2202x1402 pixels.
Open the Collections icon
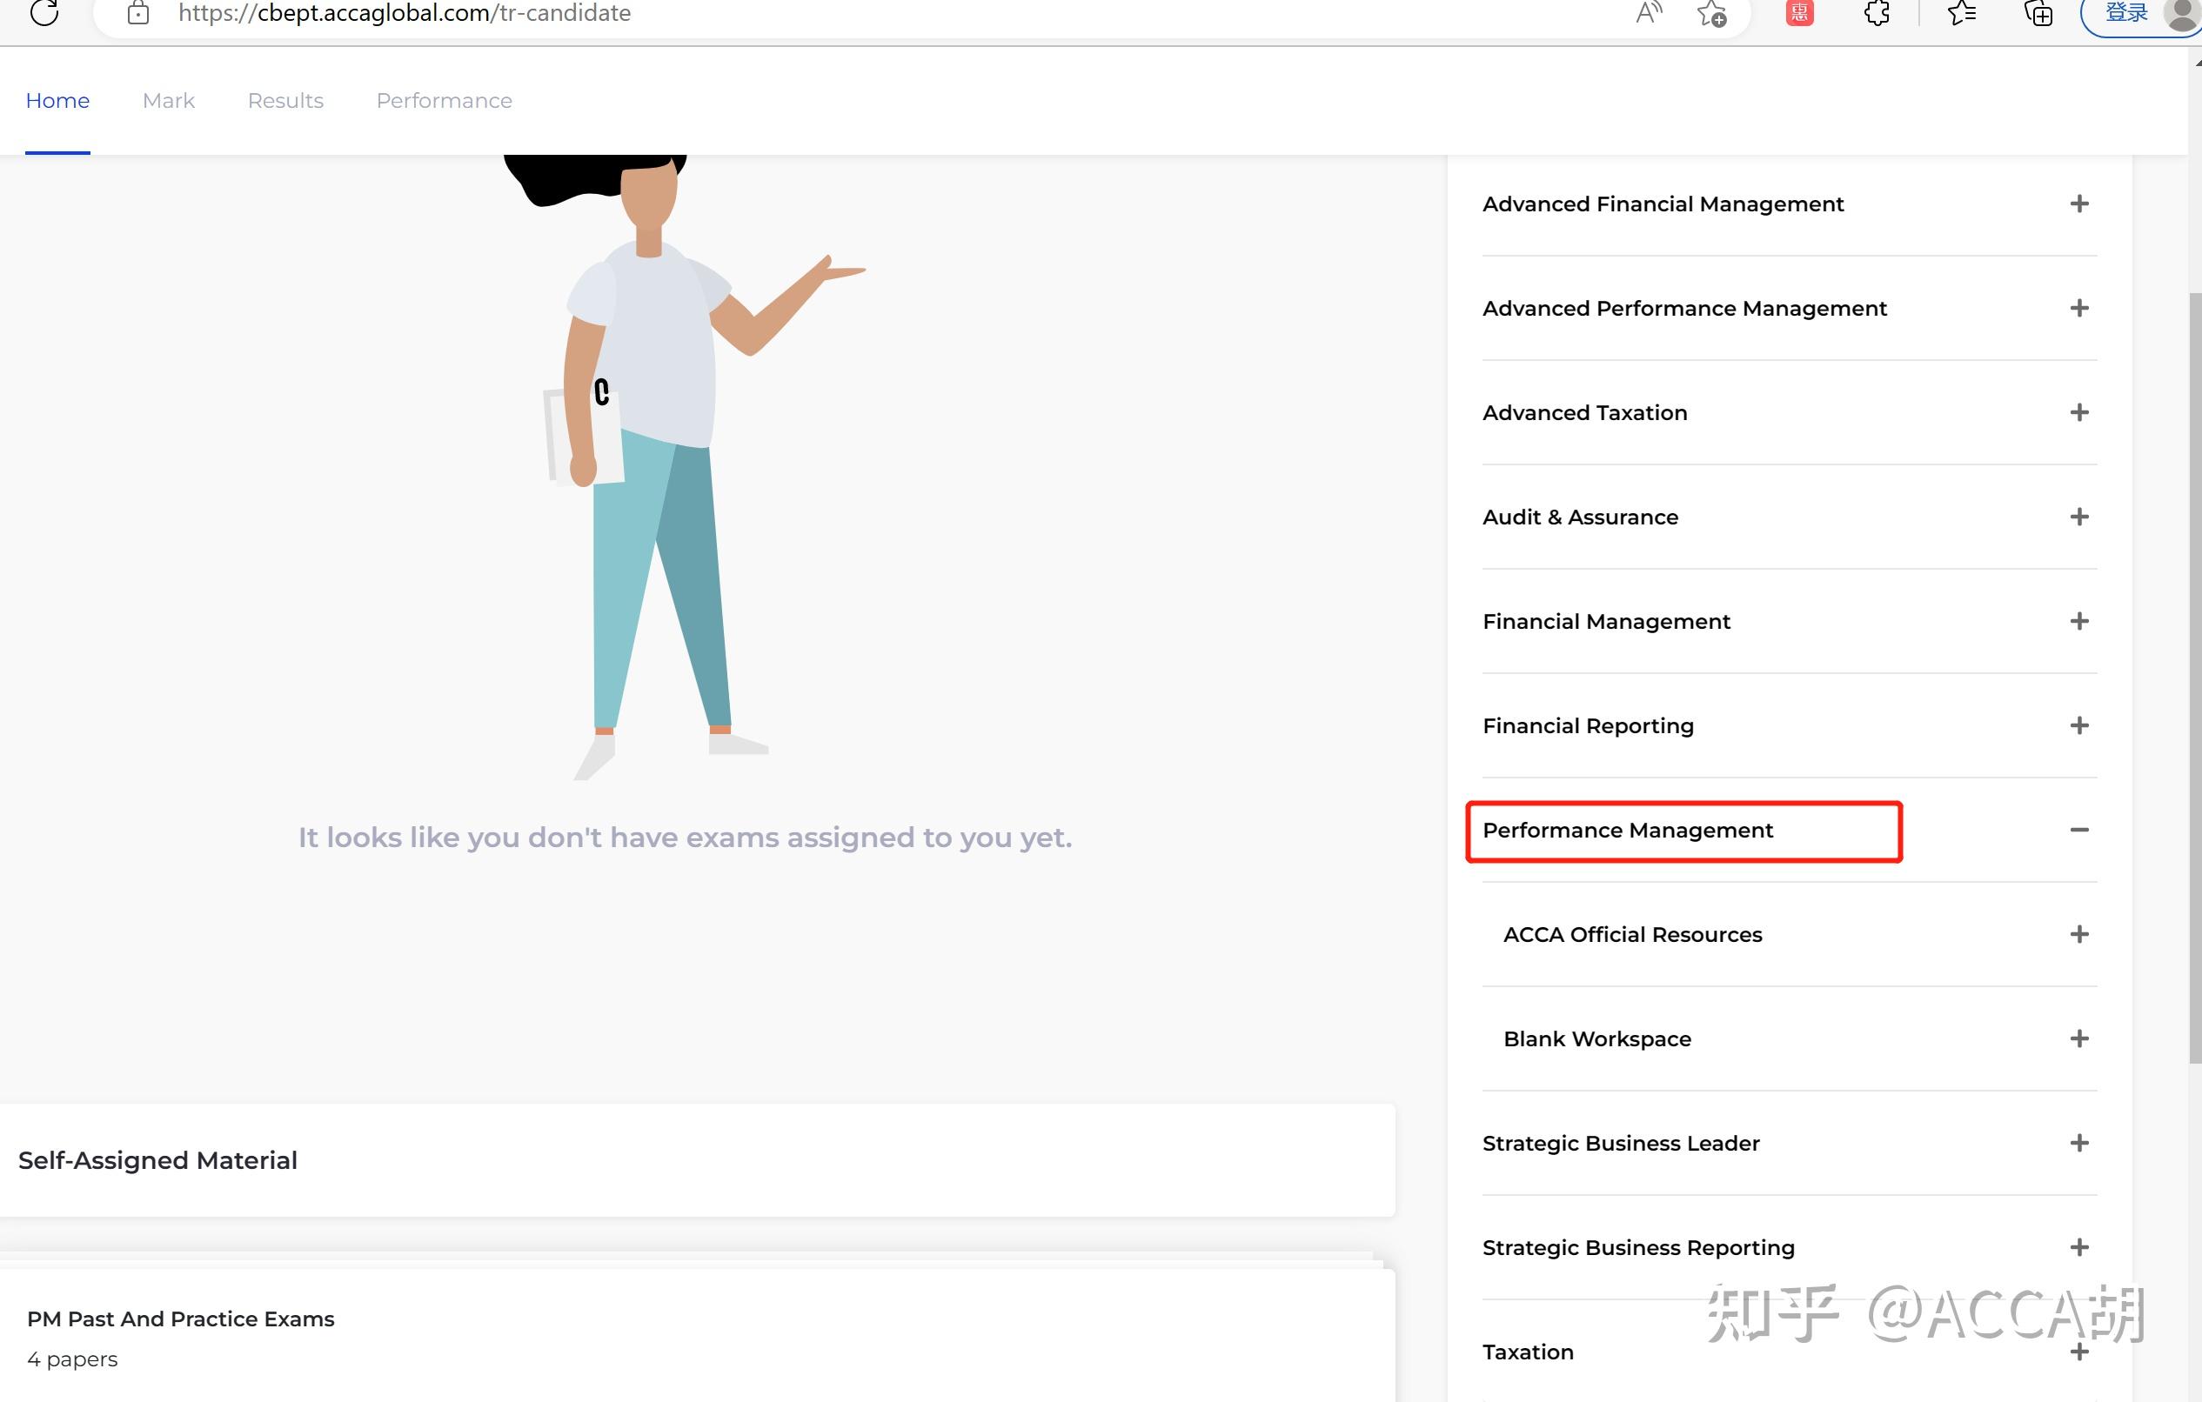click(x=2038, y=13)
